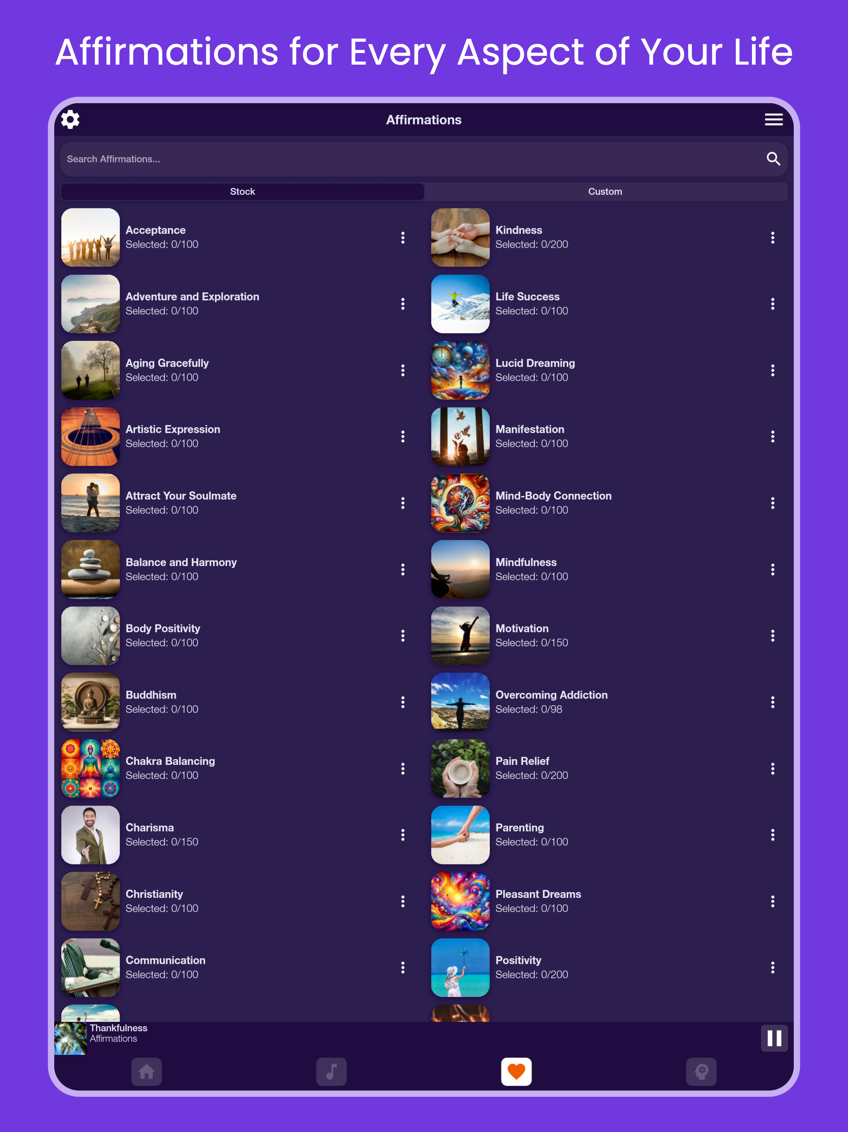Click the search magnifier icon
This screenshot has height=1132, width=848.
pyautogui.click(x=773, y=159)
